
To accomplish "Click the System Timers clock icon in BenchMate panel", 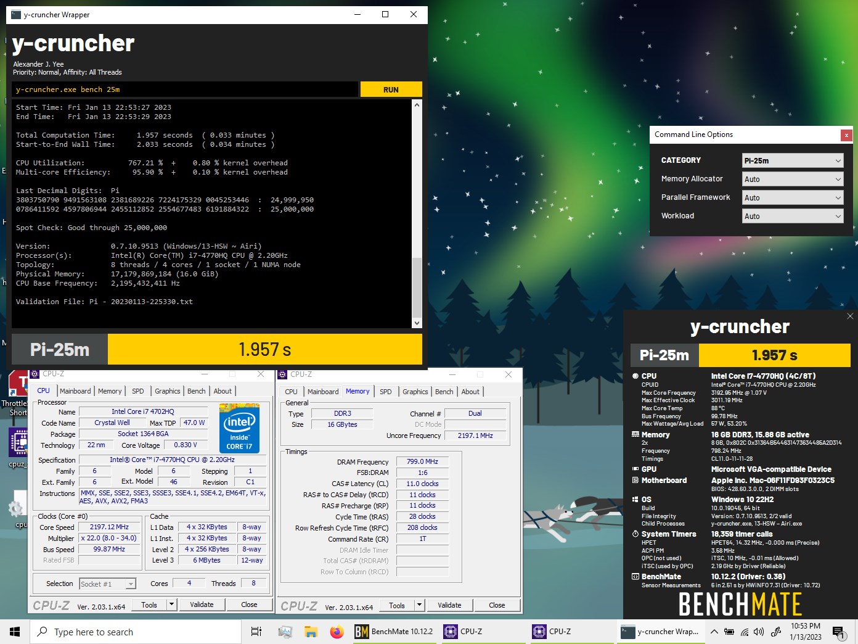I will [x=635, y=534].
